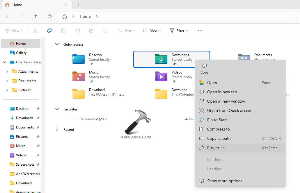Screen dimensions: 300x193
Task: Collapse the Quick access section
Action: [x=57, y=44]
